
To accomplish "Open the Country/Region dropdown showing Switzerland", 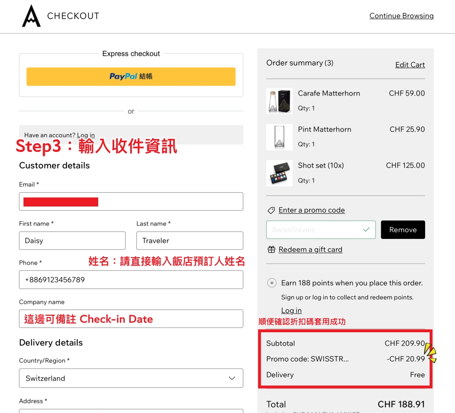I will [x=131, y=378].
